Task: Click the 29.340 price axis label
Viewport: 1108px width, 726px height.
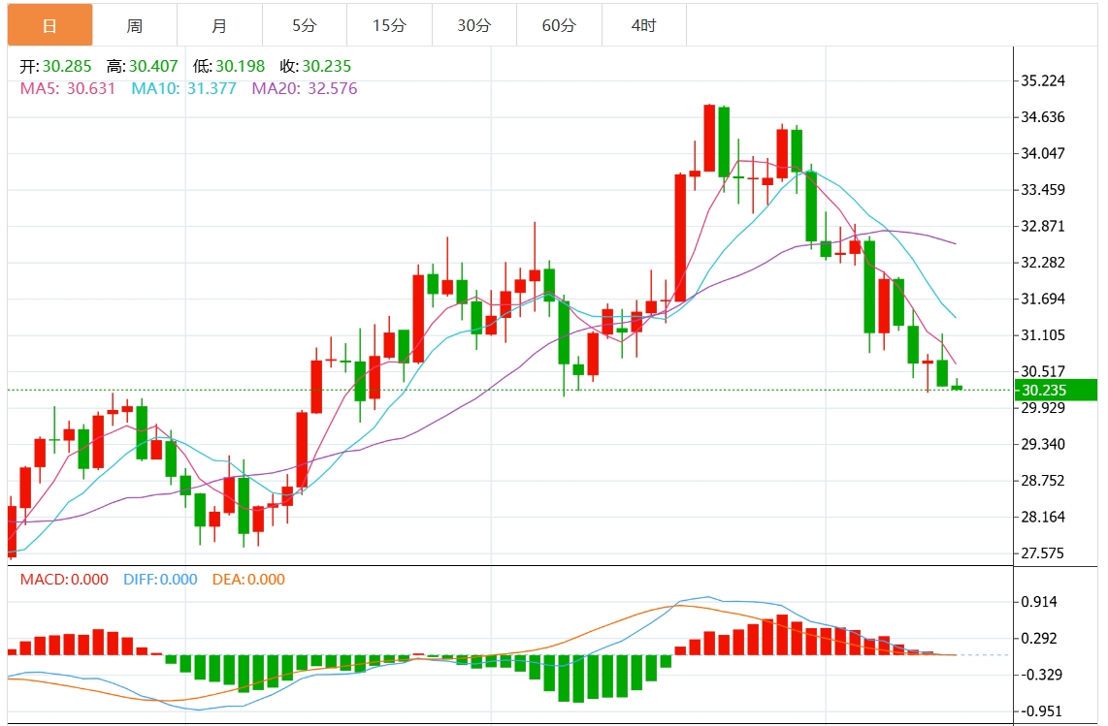Action: (x=1043, y=444)
